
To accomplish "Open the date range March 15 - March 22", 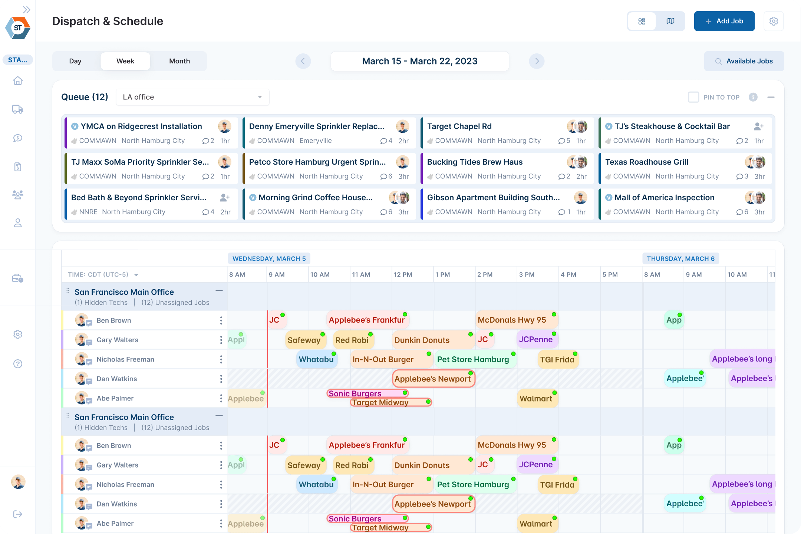I will pos(420,61).
